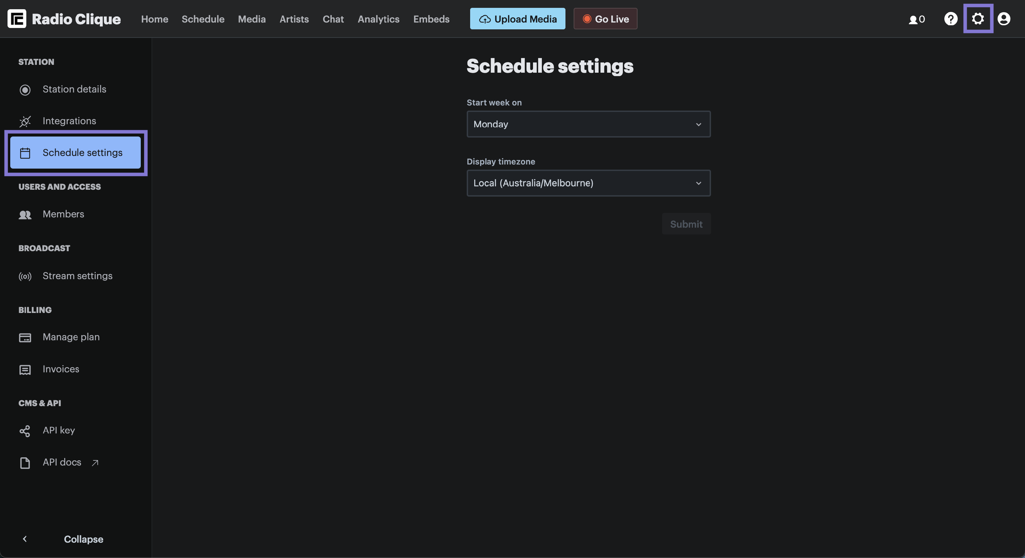The width and height of the screenshot is (1025, 558).
Task: Click the CMS & API section header
Action: pyautogui.click(x=40, y=403)
